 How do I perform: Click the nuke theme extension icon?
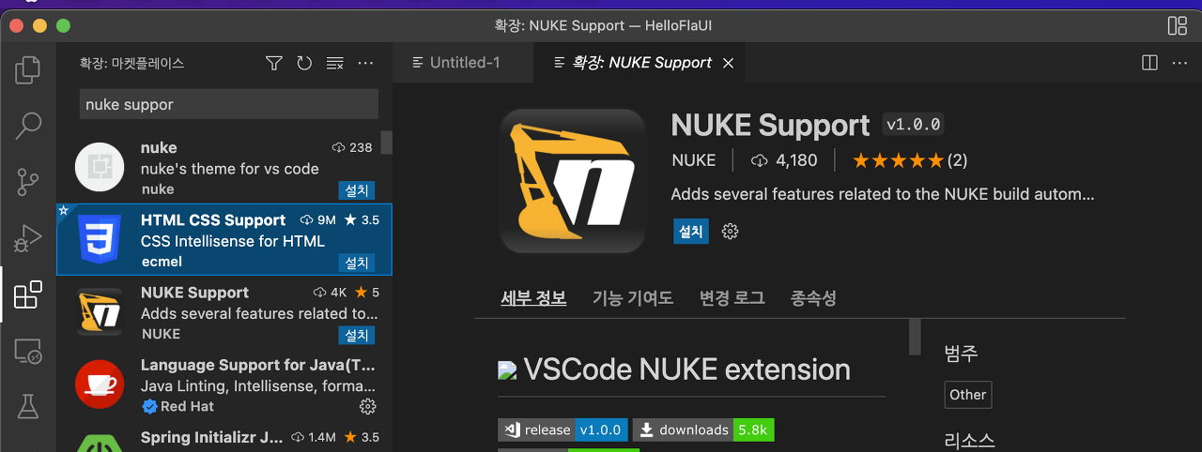point(100,169)
